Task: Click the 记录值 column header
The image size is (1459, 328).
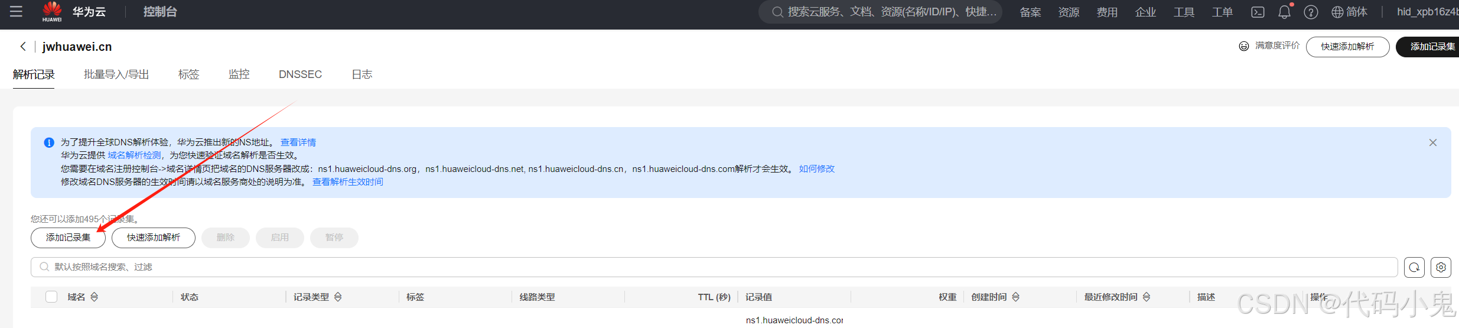Action: (x=758, y=297)
